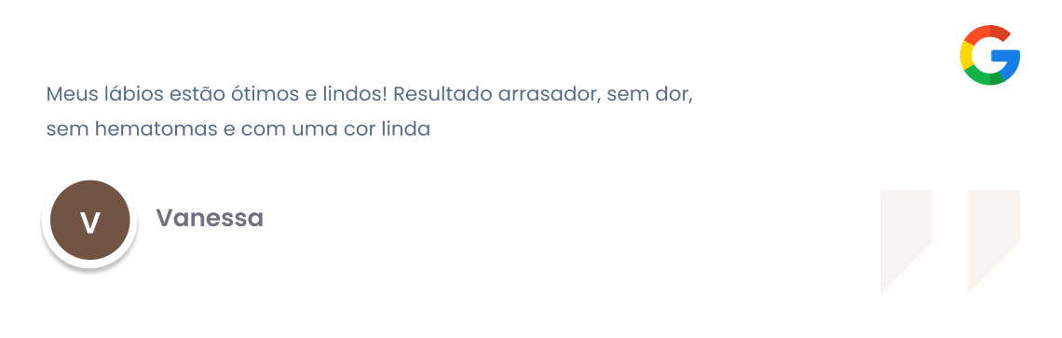Click the Google logo icon

989,55
